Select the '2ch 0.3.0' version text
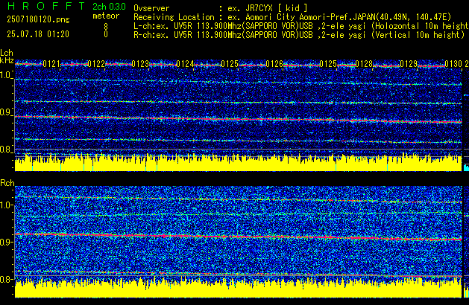 109,7
